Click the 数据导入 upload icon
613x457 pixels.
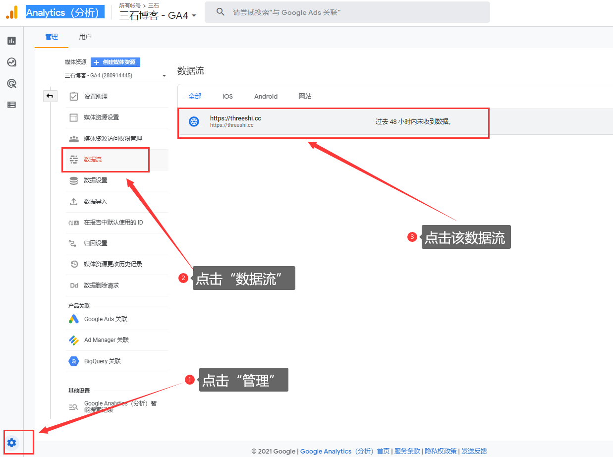74,202
